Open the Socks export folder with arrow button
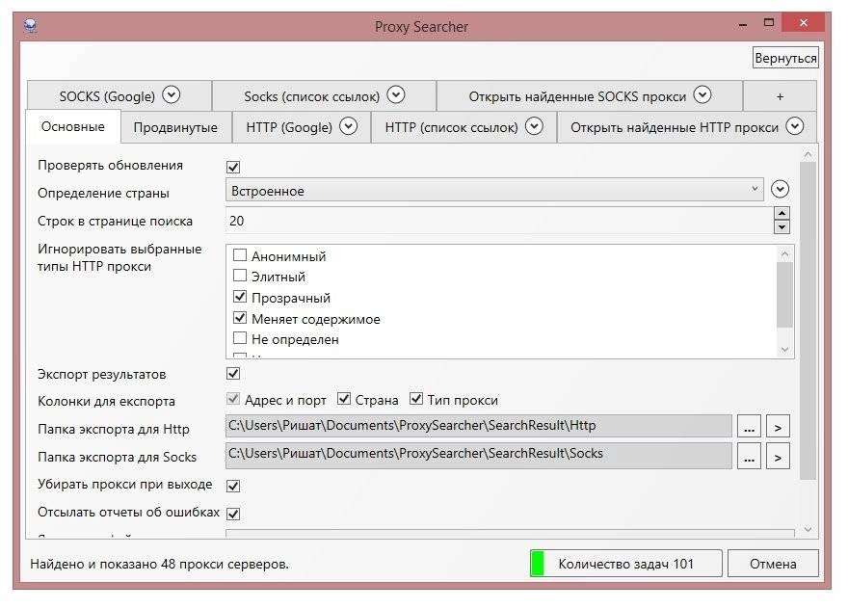This screenshot has height=608, width=848. [778, 456]
